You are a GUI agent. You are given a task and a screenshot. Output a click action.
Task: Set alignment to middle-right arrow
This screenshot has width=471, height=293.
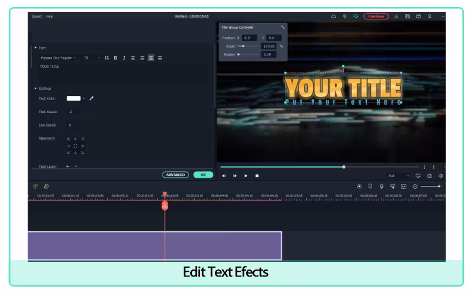coord(82,146)
